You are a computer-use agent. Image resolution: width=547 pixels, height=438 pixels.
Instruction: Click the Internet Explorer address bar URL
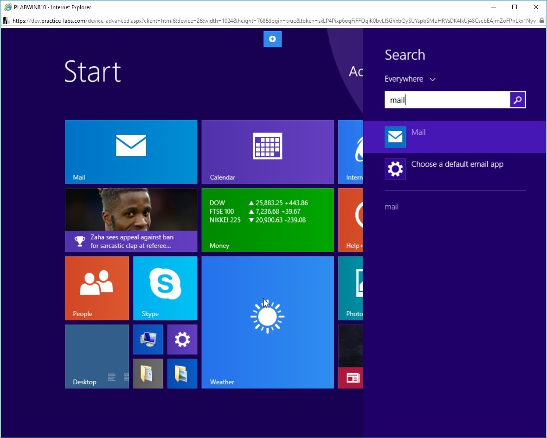click(x=274, y=21)
